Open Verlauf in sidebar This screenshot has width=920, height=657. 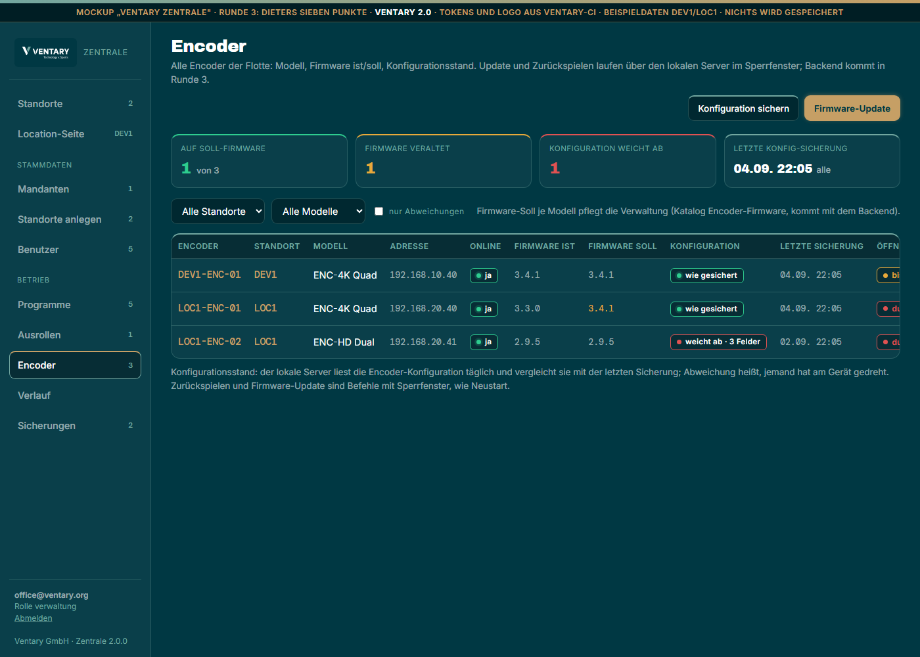click(x=75, y=396)
